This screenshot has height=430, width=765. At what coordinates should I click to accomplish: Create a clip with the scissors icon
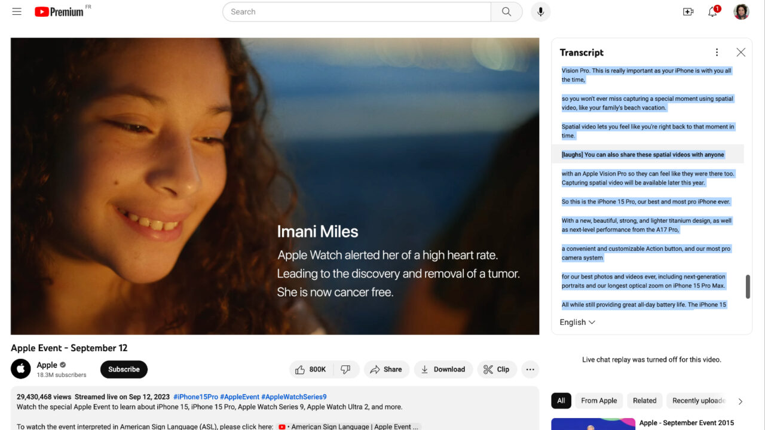coord(497,369)
